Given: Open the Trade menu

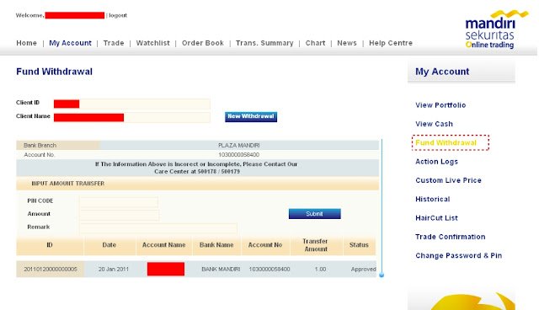Looking at the screenshot, I should pyautogui.click(x=114, y=43).
